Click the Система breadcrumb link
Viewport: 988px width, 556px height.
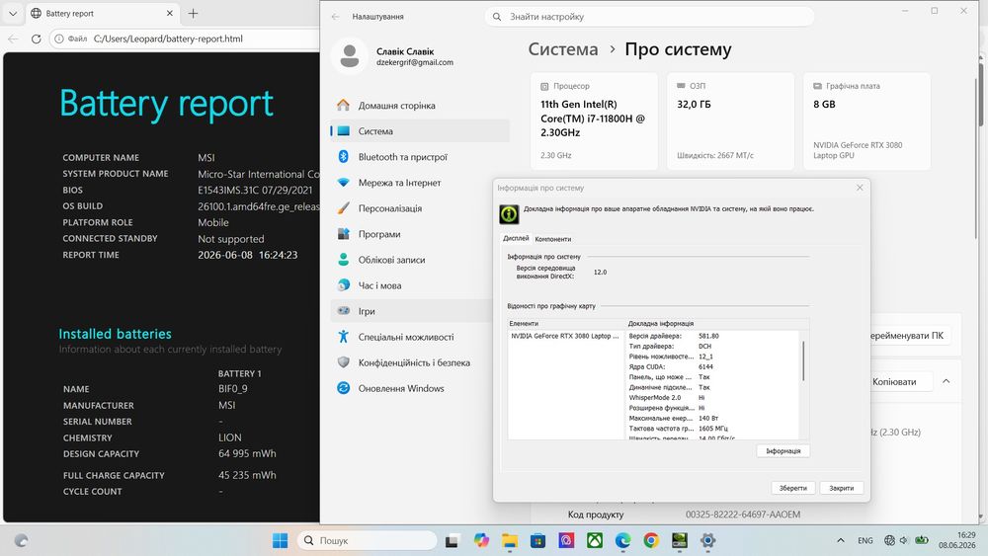[x=563, y=49]
